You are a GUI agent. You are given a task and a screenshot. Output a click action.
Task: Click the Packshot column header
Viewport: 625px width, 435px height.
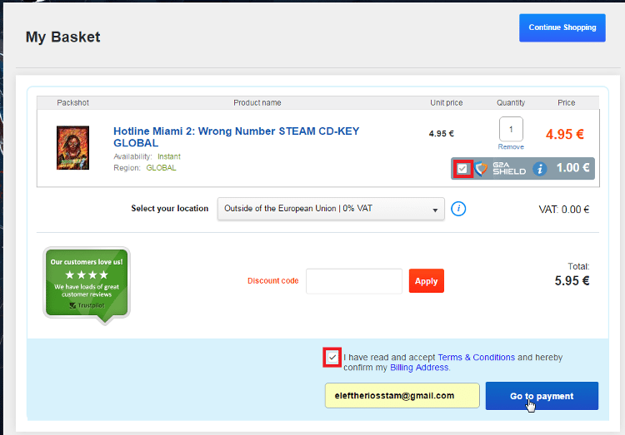click(72, 102)
